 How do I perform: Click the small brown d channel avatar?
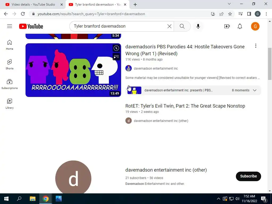tap(129, 121)
